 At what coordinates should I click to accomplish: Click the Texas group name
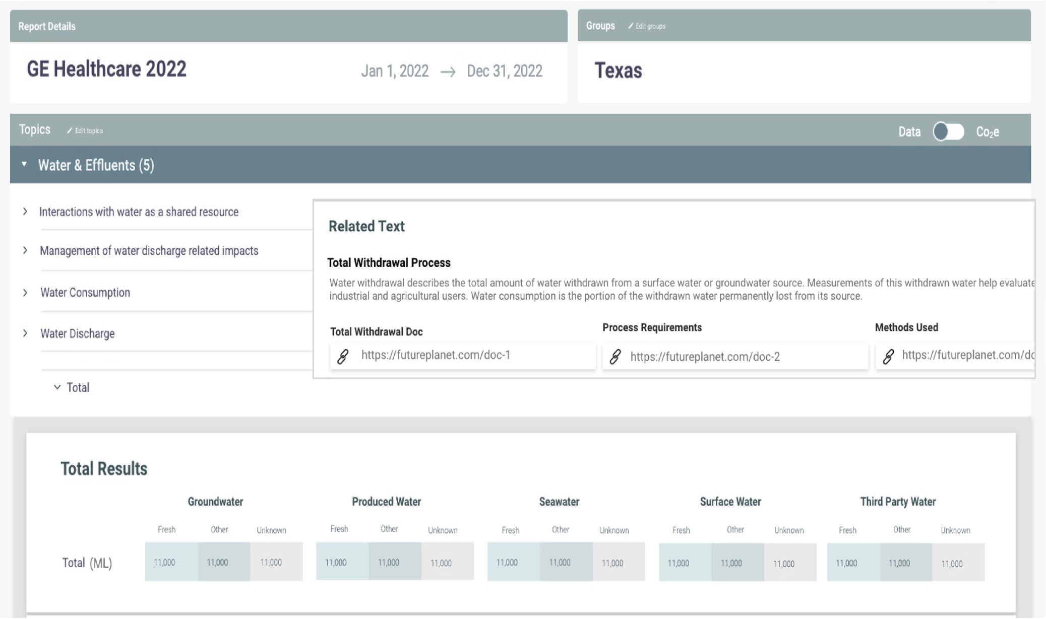(618, 71)
